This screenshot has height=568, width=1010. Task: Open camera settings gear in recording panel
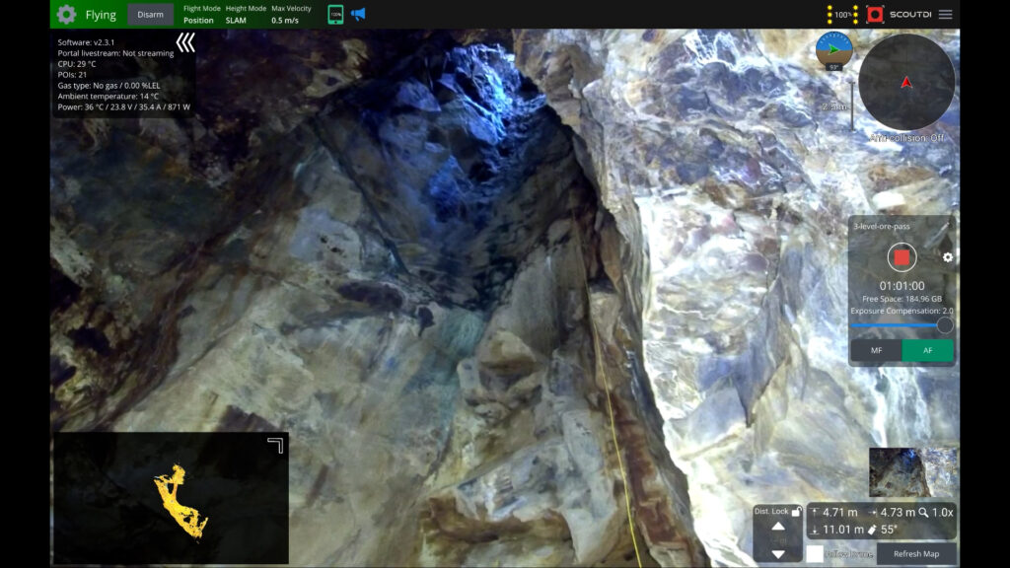point(948,257)
